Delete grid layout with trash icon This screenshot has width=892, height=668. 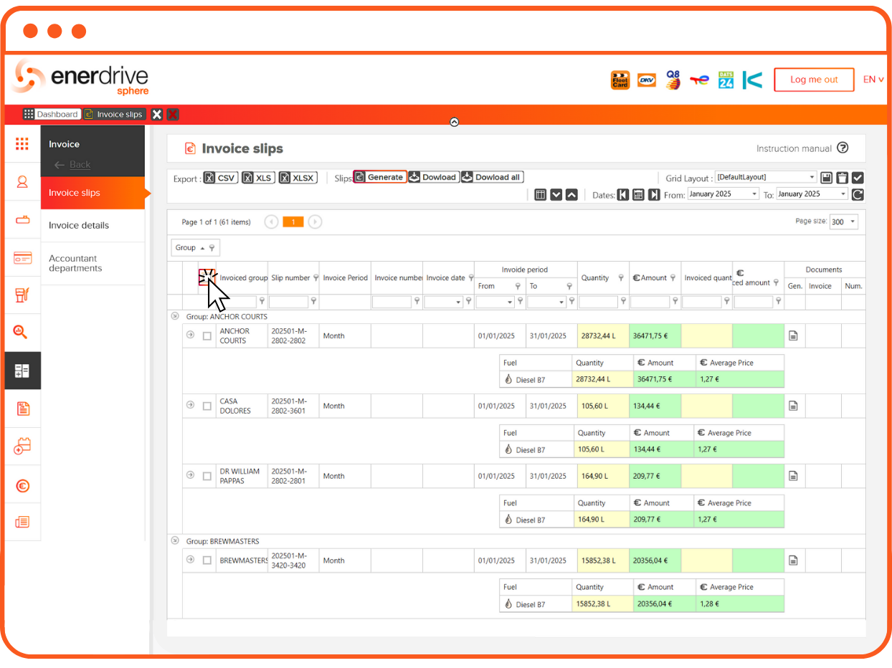(842, 178)
